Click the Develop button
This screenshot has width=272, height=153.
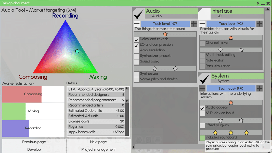coord(34,149)
